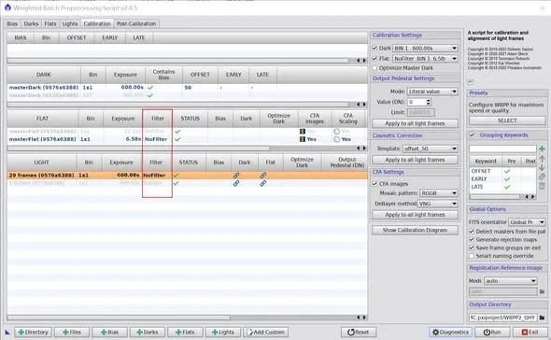This screenshot has height=340, width=551.
Task: Click Show Calibration Diagram button
Action: coord(415,230)
